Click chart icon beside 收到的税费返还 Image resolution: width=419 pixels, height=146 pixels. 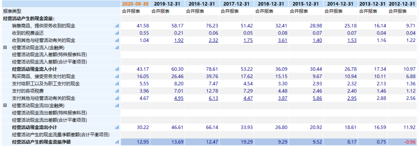click(117, 33)
